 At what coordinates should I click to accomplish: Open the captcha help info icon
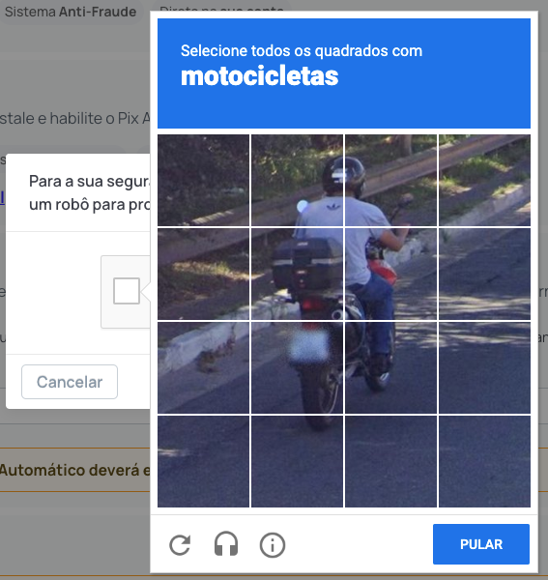(x=273, y=545)
